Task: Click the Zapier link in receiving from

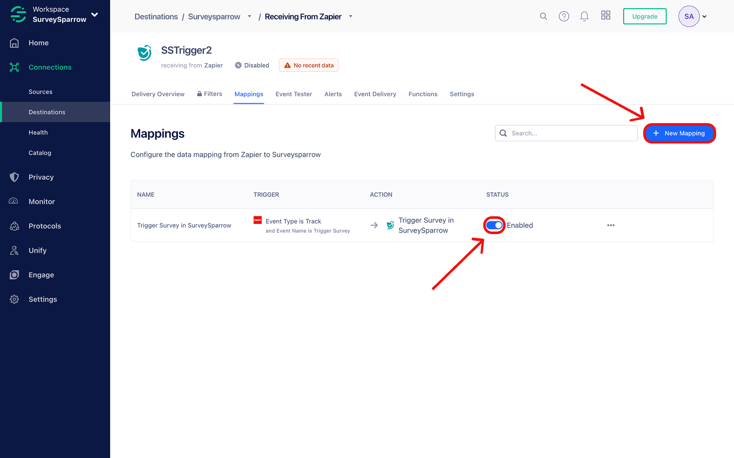Action: click(214, 65)
